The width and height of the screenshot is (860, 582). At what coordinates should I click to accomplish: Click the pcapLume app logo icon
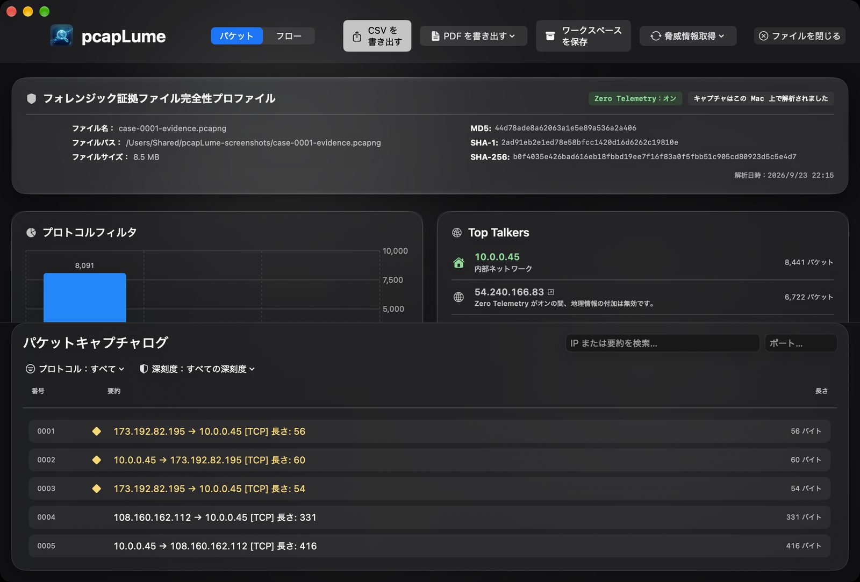tap(62, 36)
